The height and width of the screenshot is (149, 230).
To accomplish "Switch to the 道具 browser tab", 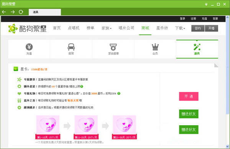I will click(45, 12).
